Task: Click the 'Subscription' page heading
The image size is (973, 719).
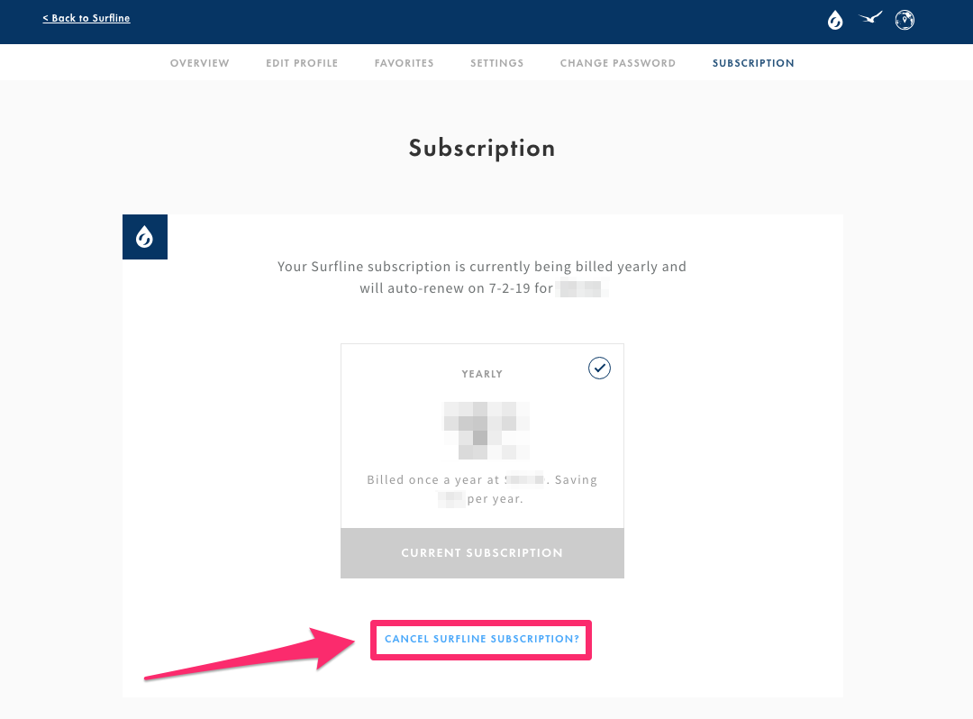Action: click(482, 149)
